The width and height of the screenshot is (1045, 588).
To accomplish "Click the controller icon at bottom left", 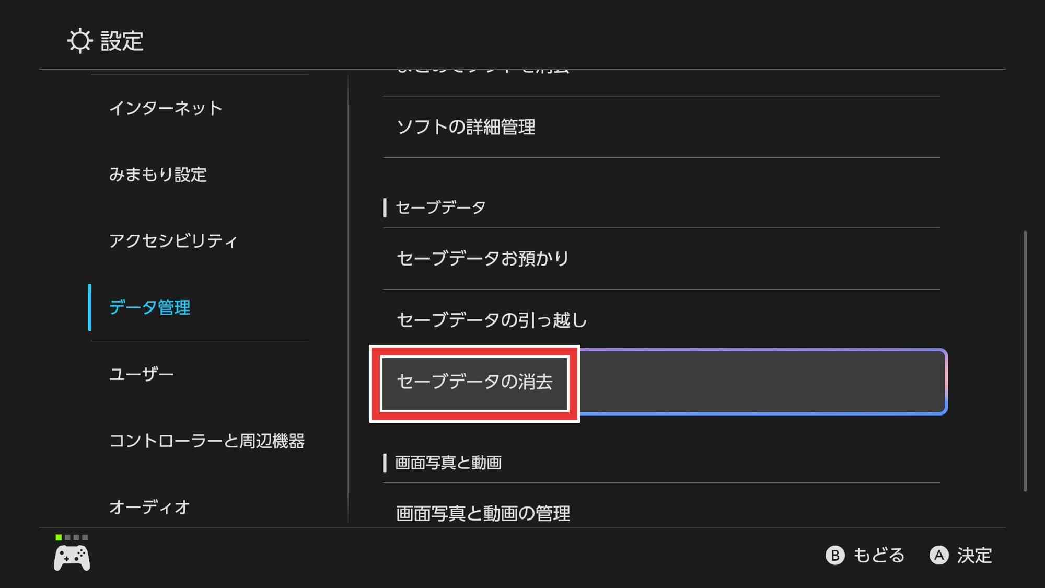I will (x=72, y=558).
